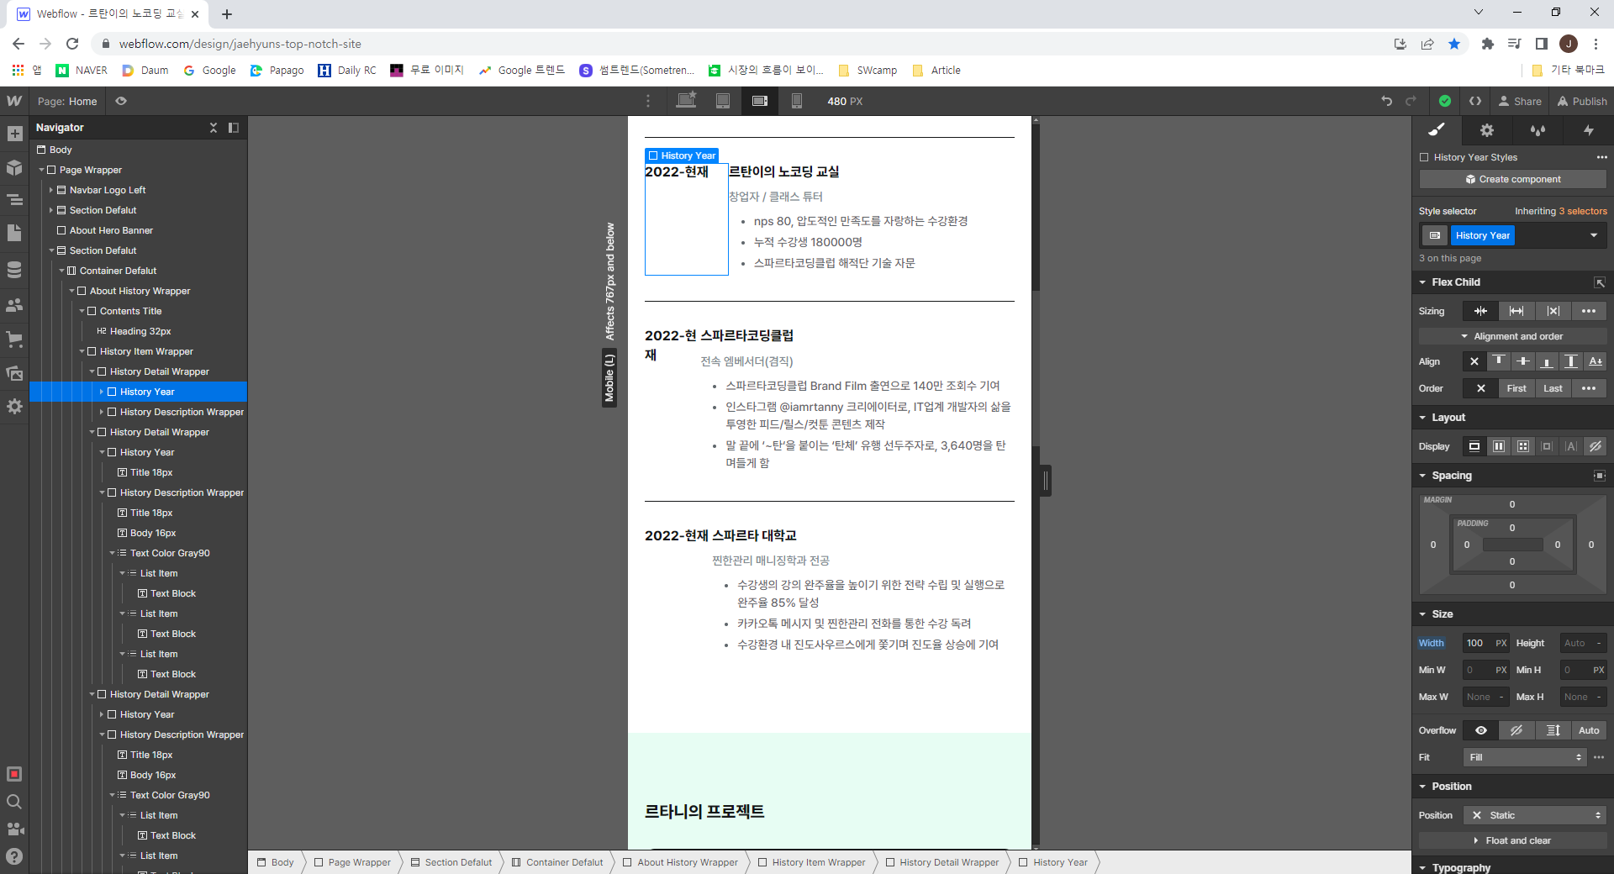Set sizing to don't shrink or grow

[1553, 311]
